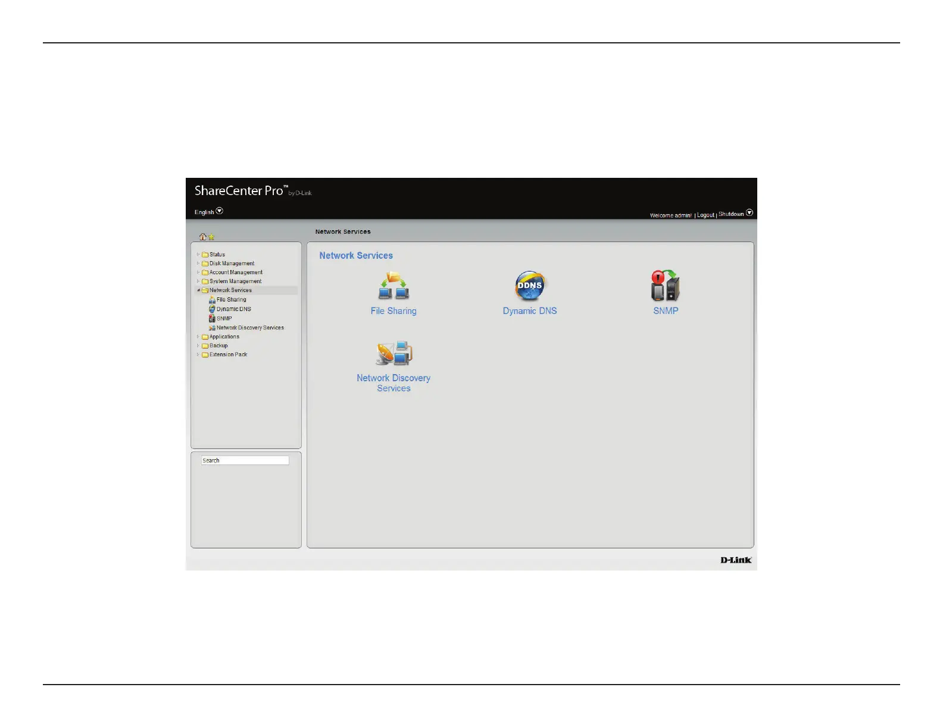The width and height of the screenshot is (943, 728).
Task: Click the Favorites star icon
Action: pyautogui.click(x=211, y=237)
